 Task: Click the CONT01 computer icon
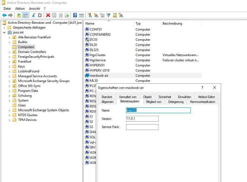pos(87,29)
